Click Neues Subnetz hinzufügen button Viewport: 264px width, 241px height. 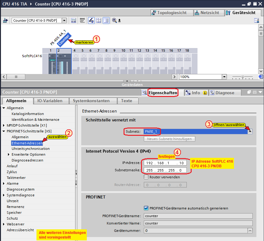[169, 139]
